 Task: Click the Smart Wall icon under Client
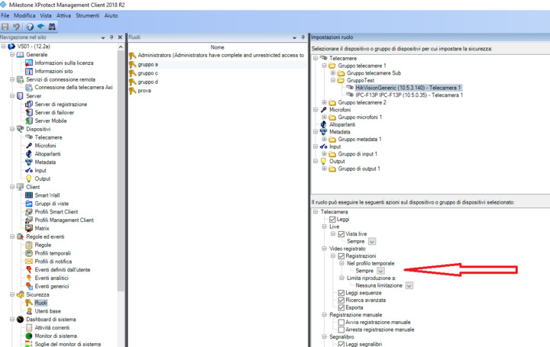29,195
